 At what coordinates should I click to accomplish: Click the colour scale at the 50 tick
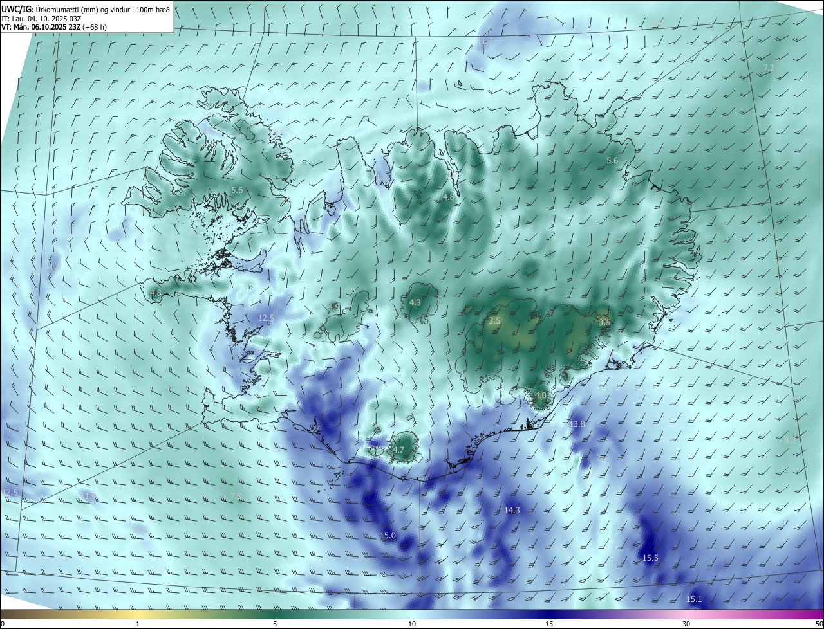(x=819, y=624)
